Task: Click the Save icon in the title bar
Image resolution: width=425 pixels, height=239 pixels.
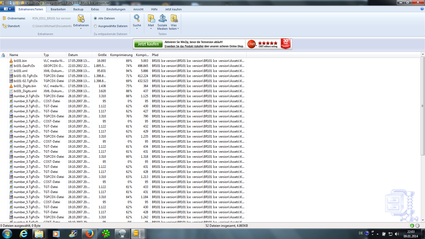Action: pyautogui.click(x=11, y=3)
